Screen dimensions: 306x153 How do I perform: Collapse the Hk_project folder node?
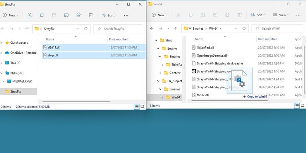158,81
